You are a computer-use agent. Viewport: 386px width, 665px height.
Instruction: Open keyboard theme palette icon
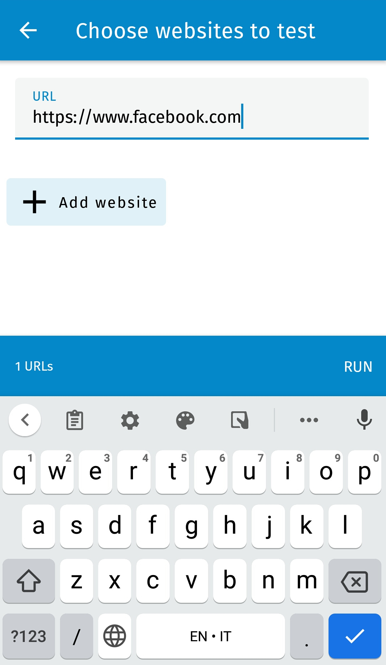pos(185,420)
